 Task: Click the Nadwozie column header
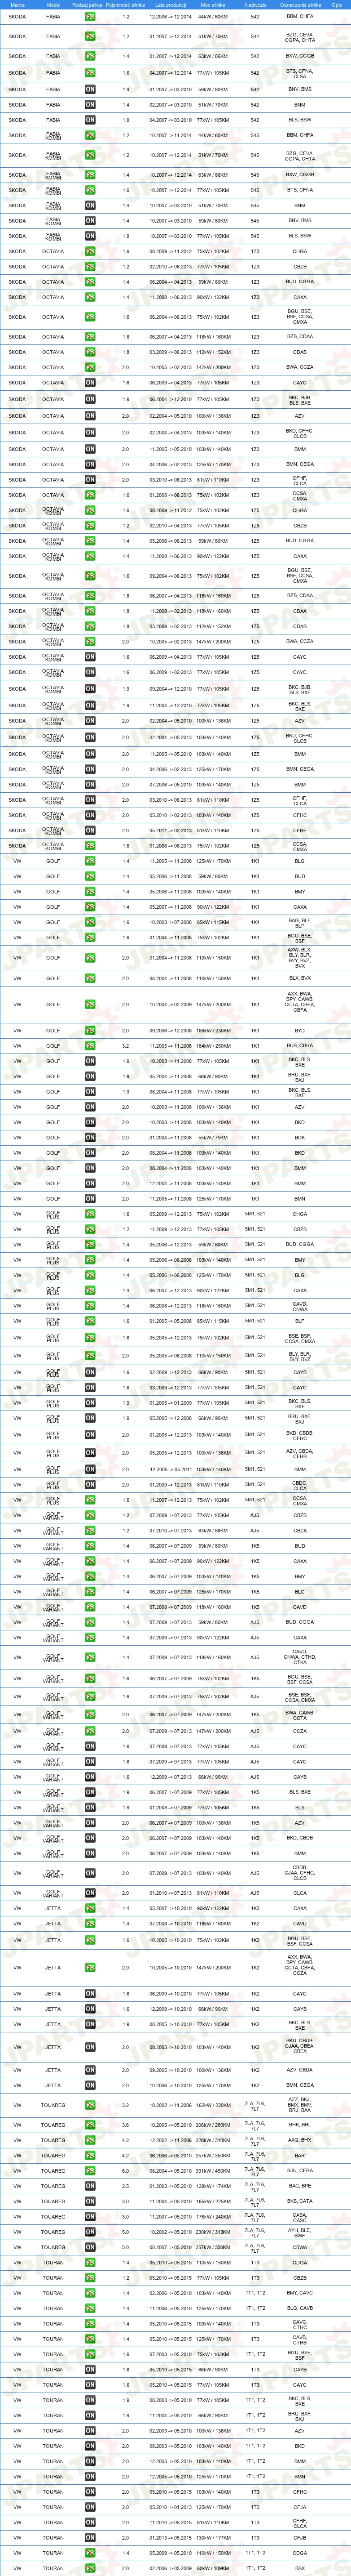click(255, 4)
